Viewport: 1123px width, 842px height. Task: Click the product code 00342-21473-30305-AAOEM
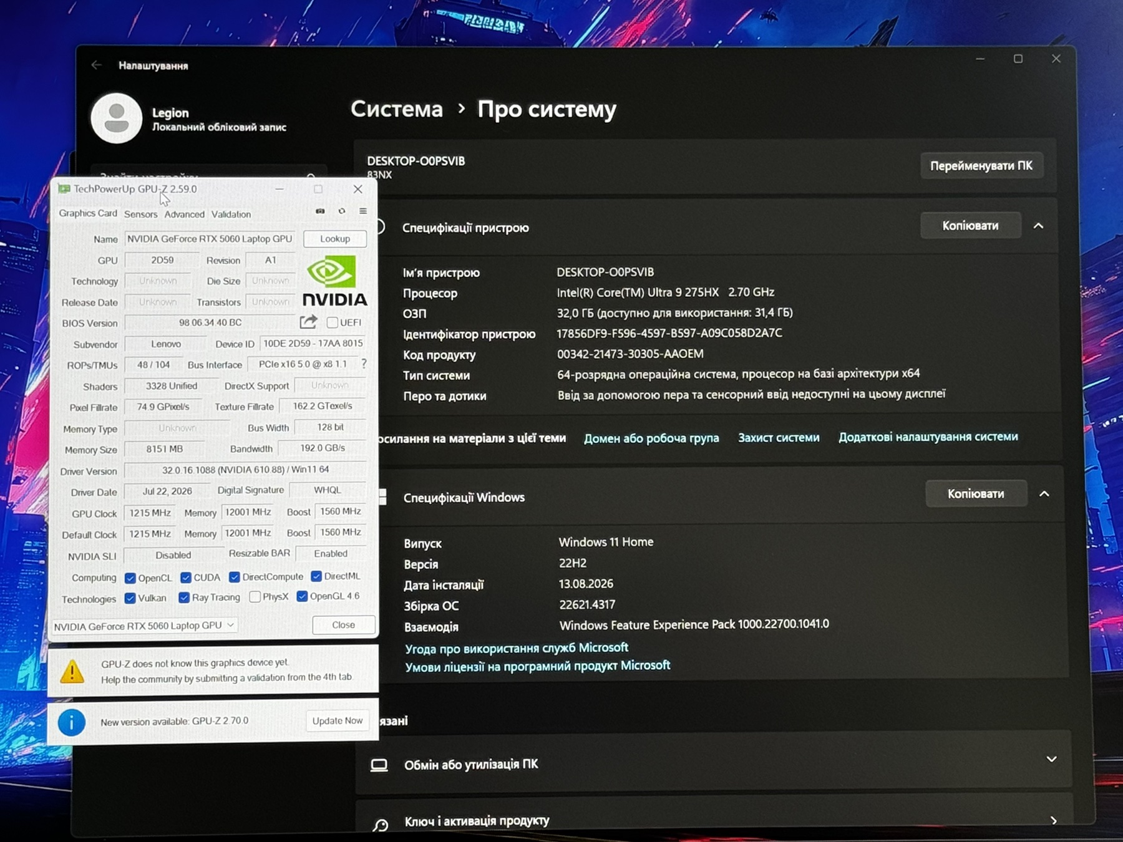[630, 354]
